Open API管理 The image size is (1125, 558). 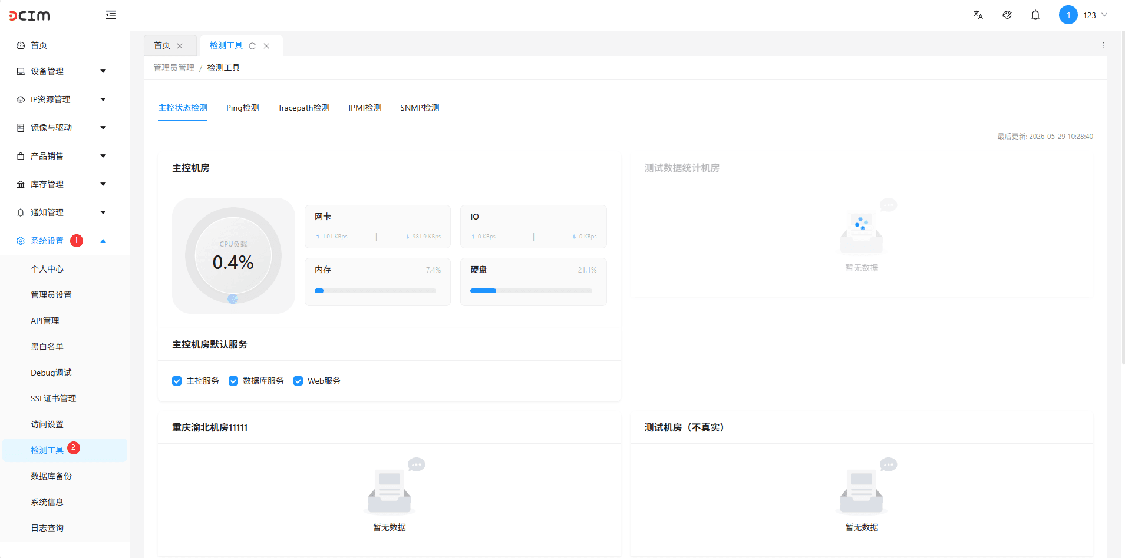[45, 321]
